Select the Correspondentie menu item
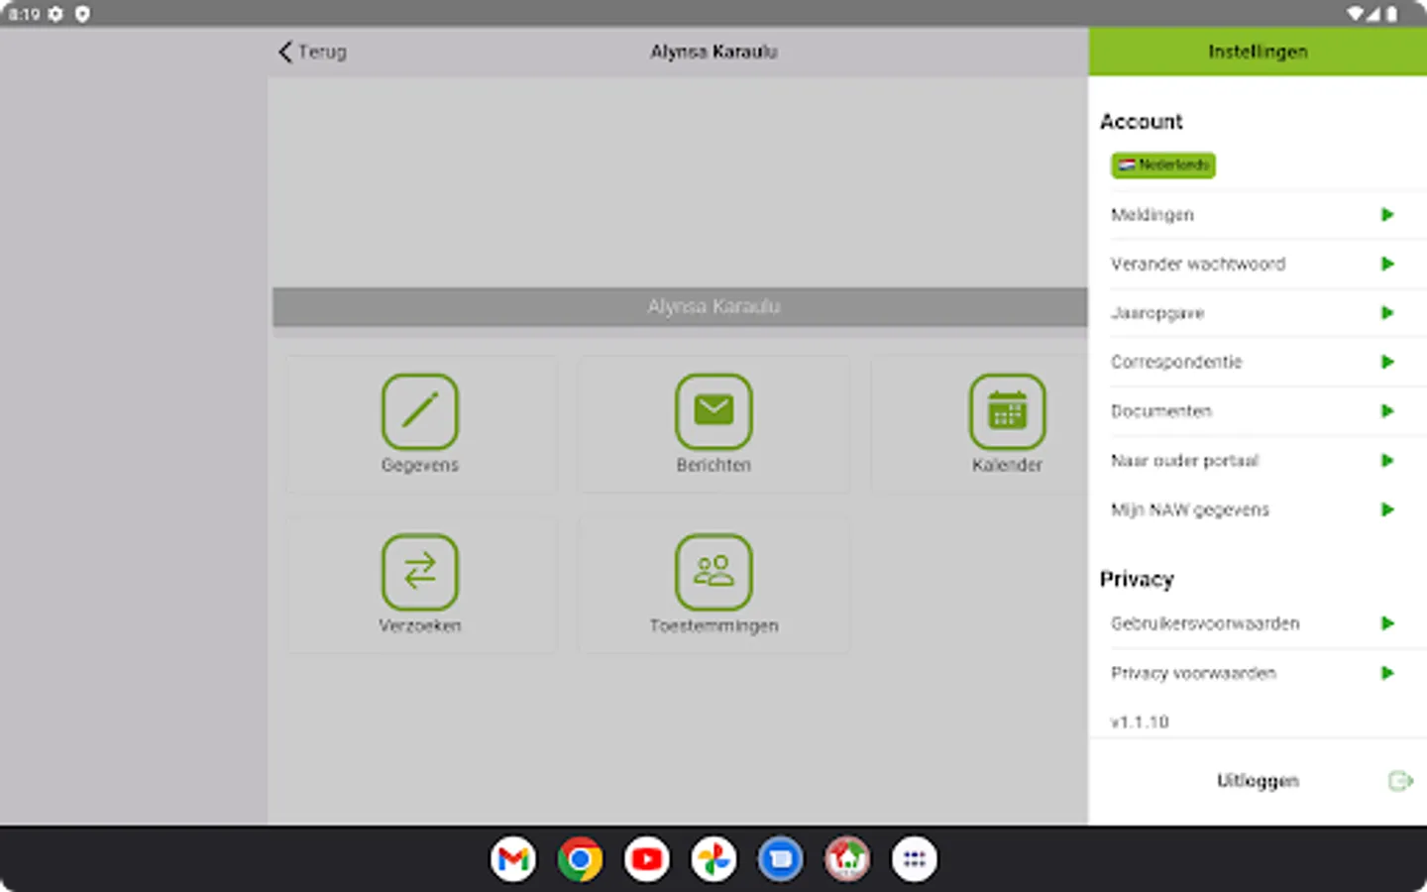Screen dimensions: 1427x892 [1259, 362]
